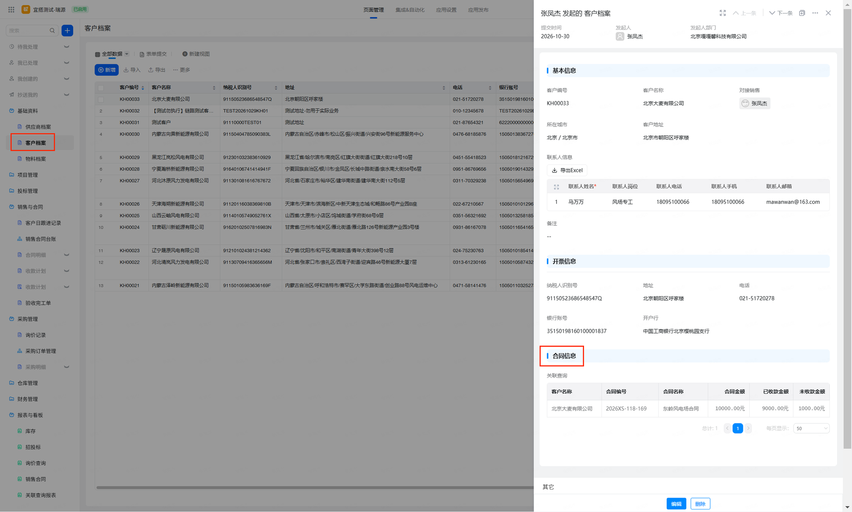
Task: Go to the previous record 上一条
Action: [744, 13]
